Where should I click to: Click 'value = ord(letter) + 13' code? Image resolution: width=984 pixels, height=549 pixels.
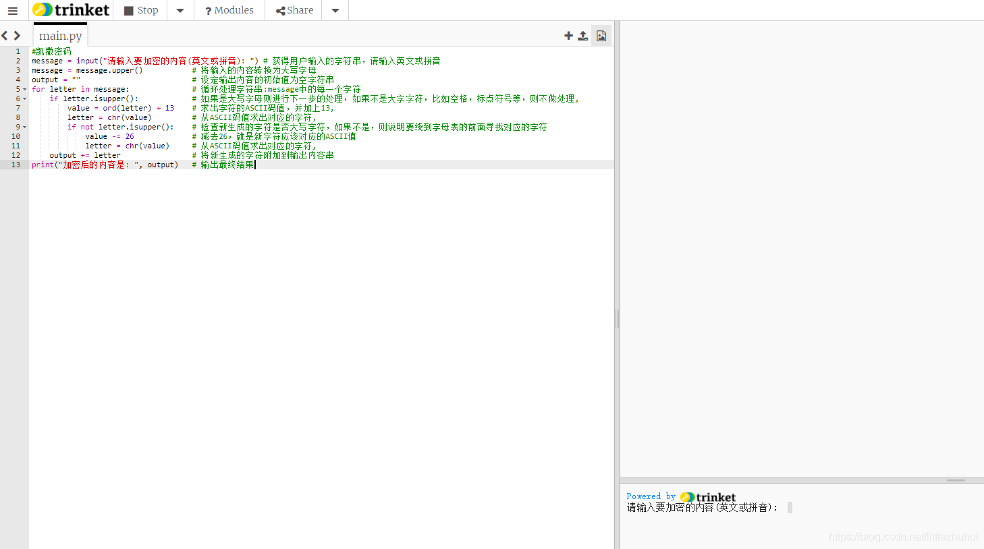121,108
